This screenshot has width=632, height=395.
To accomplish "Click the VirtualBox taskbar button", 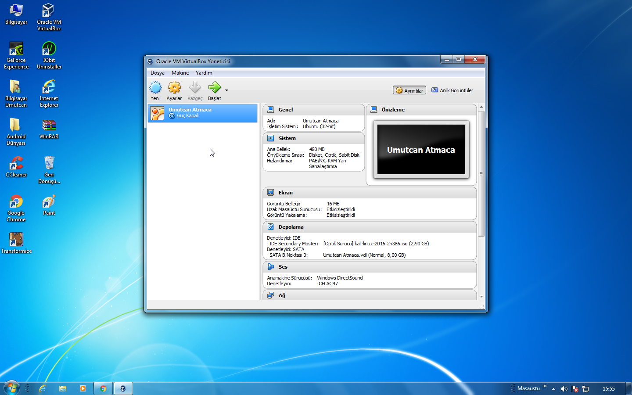I will pyautogui.click(x=123, y=388).
